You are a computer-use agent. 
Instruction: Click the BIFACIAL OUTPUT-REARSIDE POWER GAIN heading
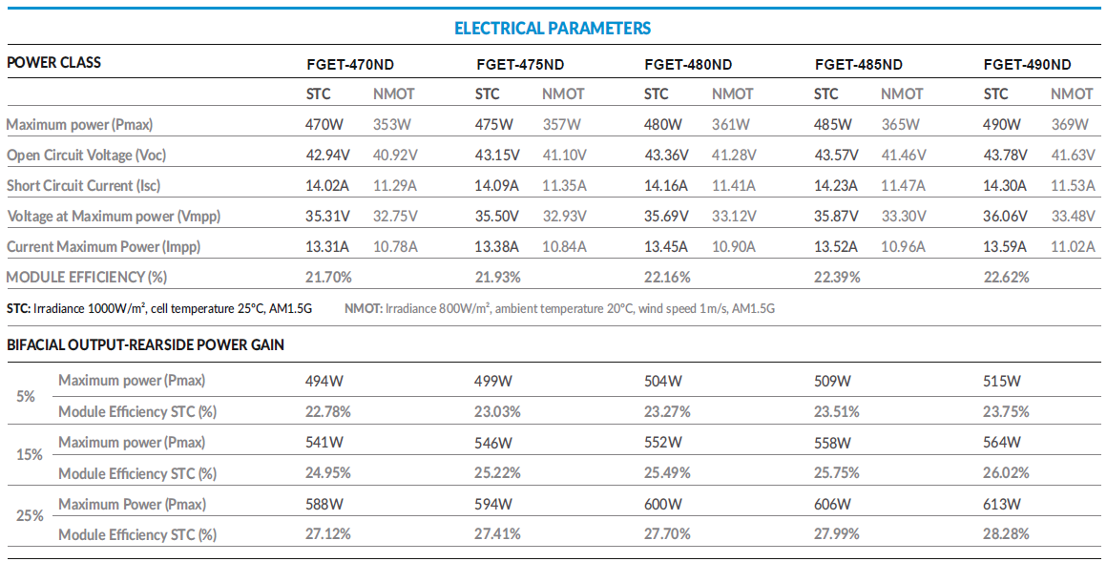point(145,343)
